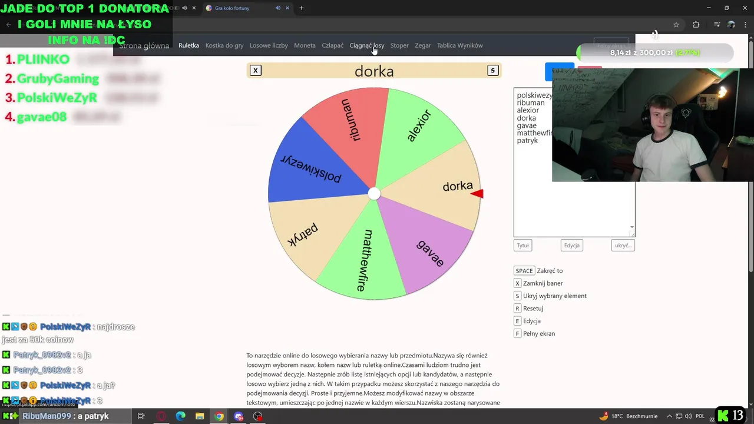Viewport: 754px width, 424px height.
Task: Open the Człapać page
Action: (332, 45)
